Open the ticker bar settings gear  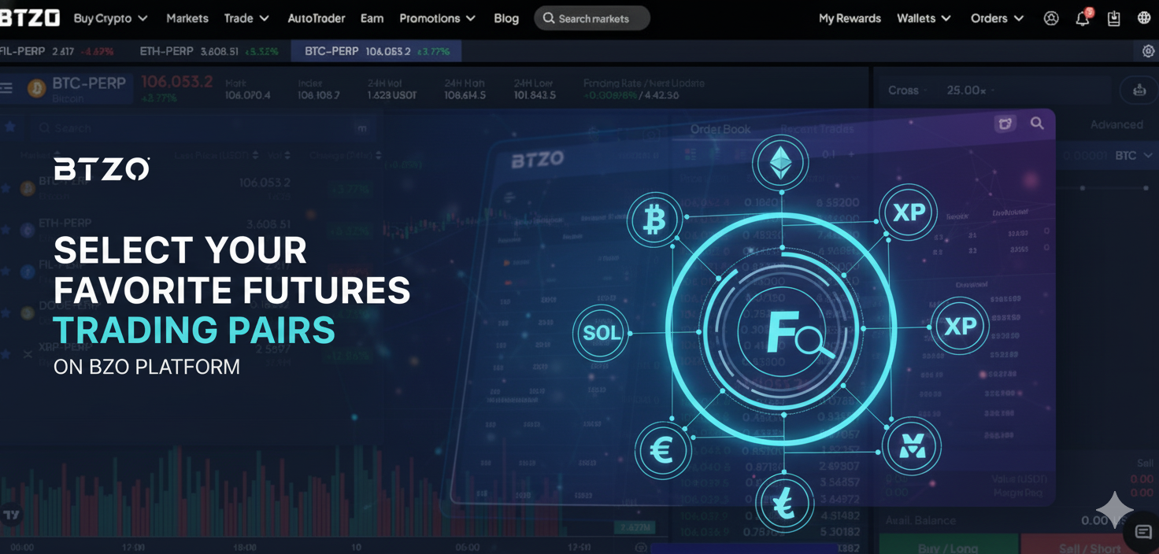[1147, 51]
